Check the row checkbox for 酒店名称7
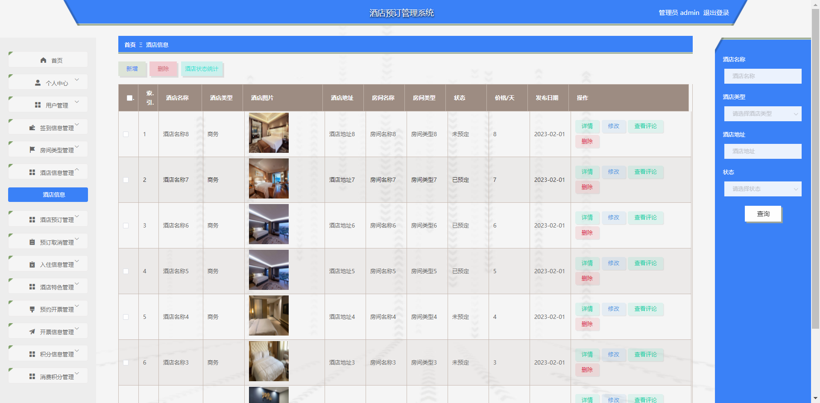 (x=126, y=180)
